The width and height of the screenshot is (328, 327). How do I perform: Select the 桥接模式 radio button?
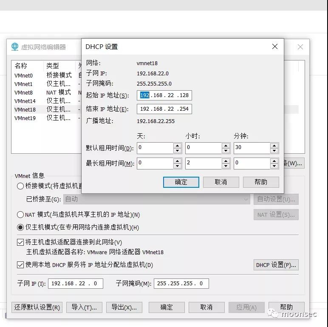pyautogui.click(x=20, y=186)
